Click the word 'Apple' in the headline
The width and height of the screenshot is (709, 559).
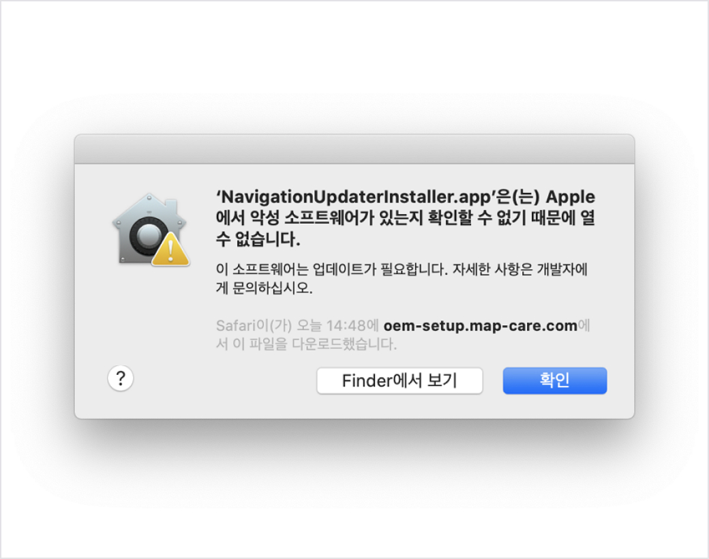click(571, 197)
